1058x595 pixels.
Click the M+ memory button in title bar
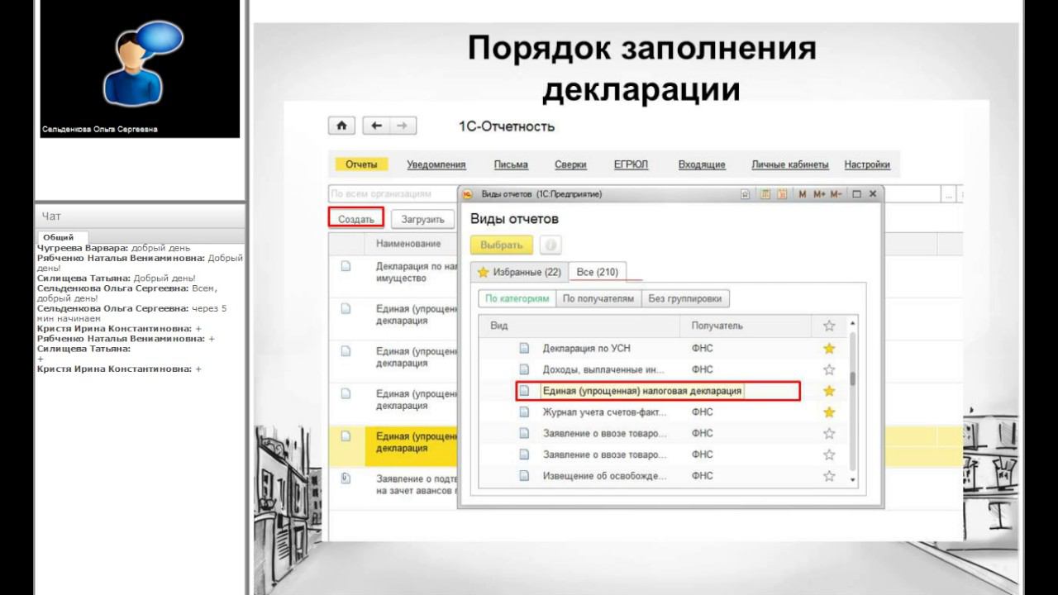819,194
